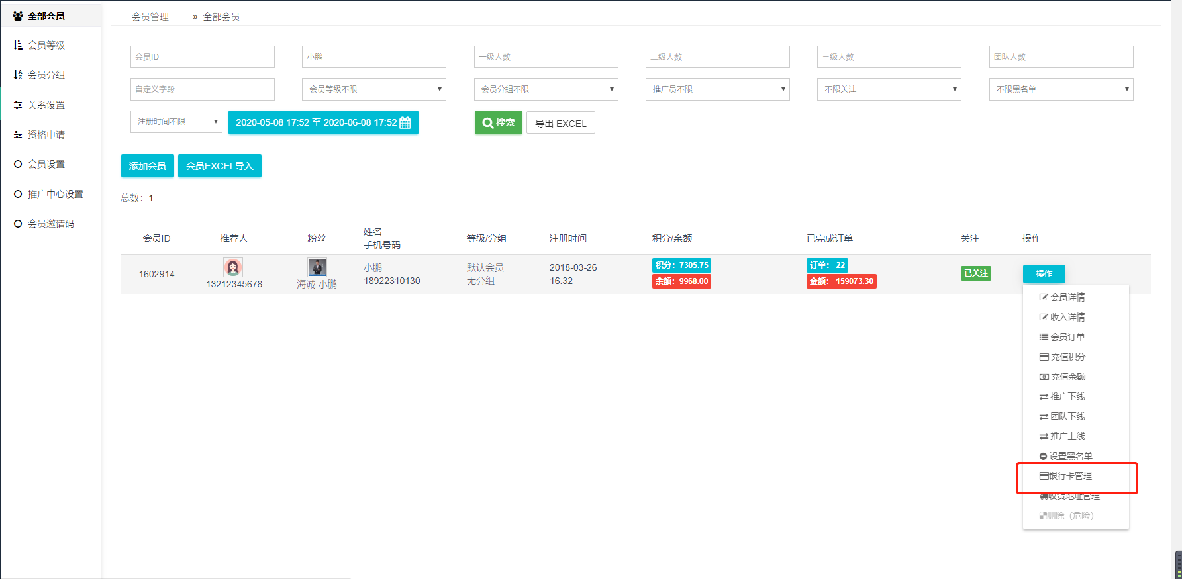Click the 添加会员 button

click(x=148, y=166)
